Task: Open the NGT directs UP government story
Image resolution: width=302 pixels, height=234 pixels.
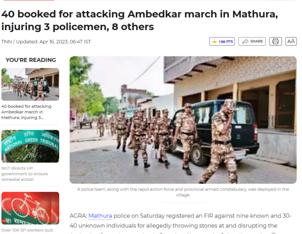Action: [x=25, y=174]
